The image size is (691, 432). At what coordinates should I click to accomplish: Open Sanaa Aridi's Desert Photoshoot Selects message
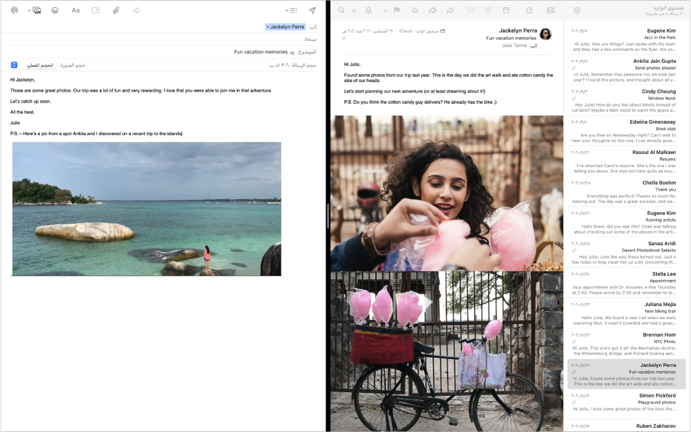[626, 253]
